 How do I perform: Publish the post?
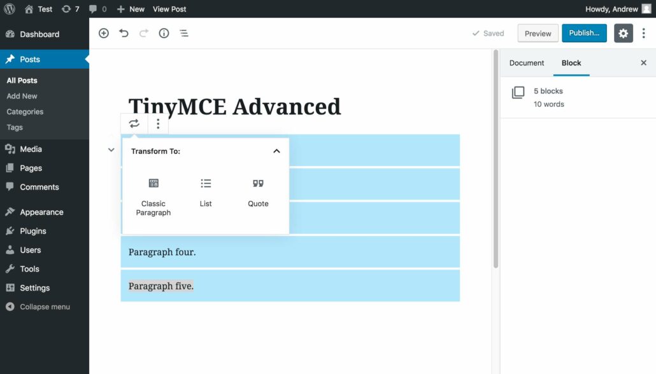(584, 32)
